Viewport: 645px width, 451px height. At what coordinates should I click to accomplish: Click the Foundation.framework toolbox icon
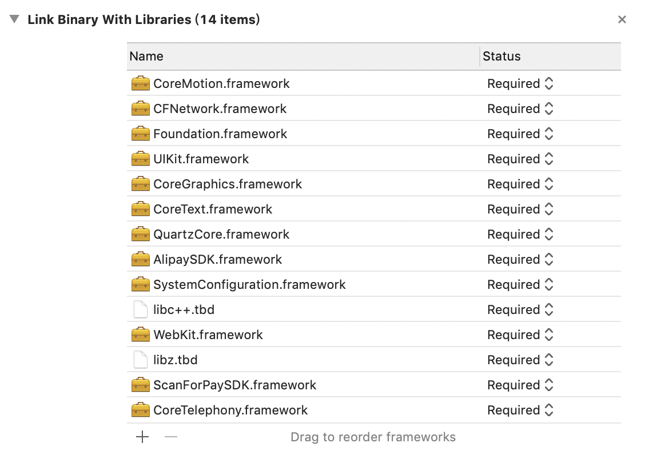[140, 134]
